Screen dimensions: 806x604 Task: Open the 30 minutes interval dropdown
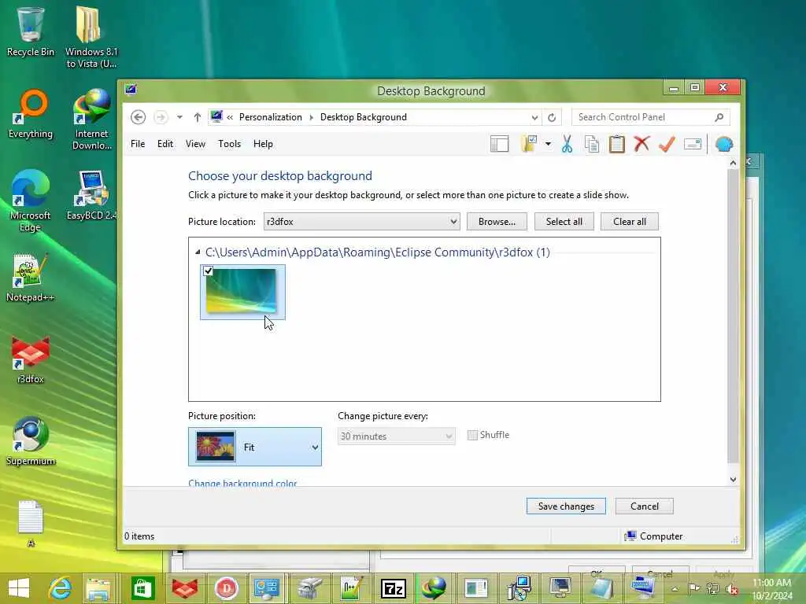tap(397, 436)
